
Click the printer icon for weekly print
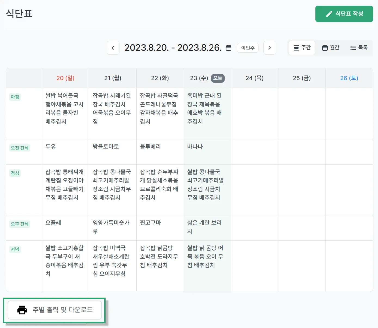pos(22,310)
